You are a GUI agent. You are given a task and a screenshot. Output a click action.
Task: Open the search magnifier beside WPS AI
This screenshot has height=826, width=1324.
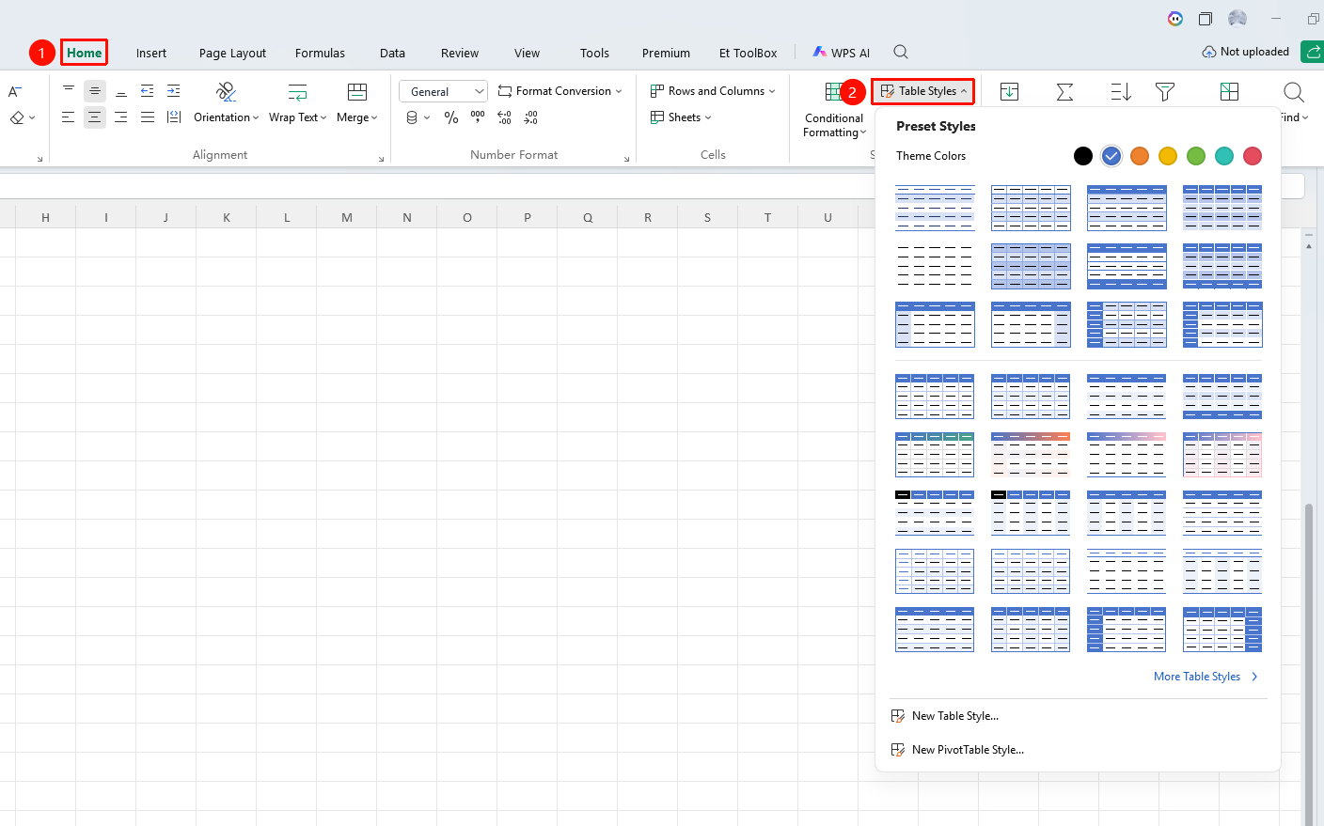pos(901,52)
